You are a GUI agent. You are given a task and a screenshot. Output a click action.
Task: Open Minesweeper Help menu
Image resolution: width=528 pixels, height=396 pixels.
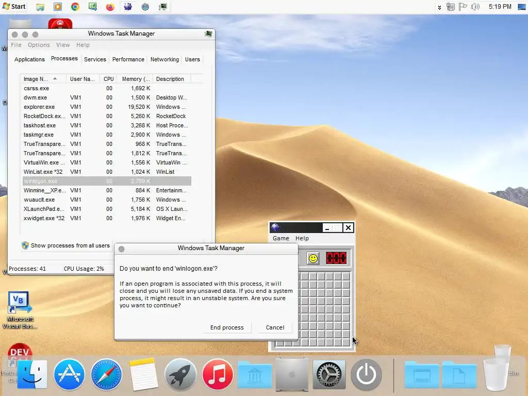click(x=302, y=238)
